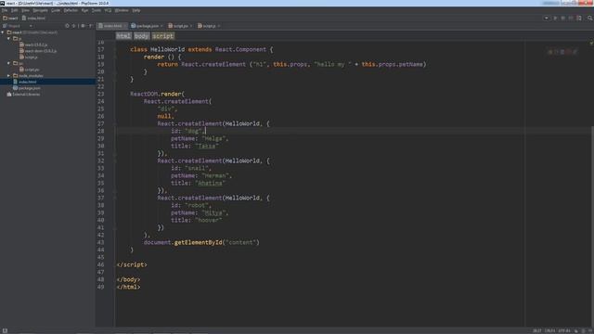Click the last icon before Search Everywhere
The width and height of the screenshot is (594, 334).
pyautogui.click(x=579, y=19)
